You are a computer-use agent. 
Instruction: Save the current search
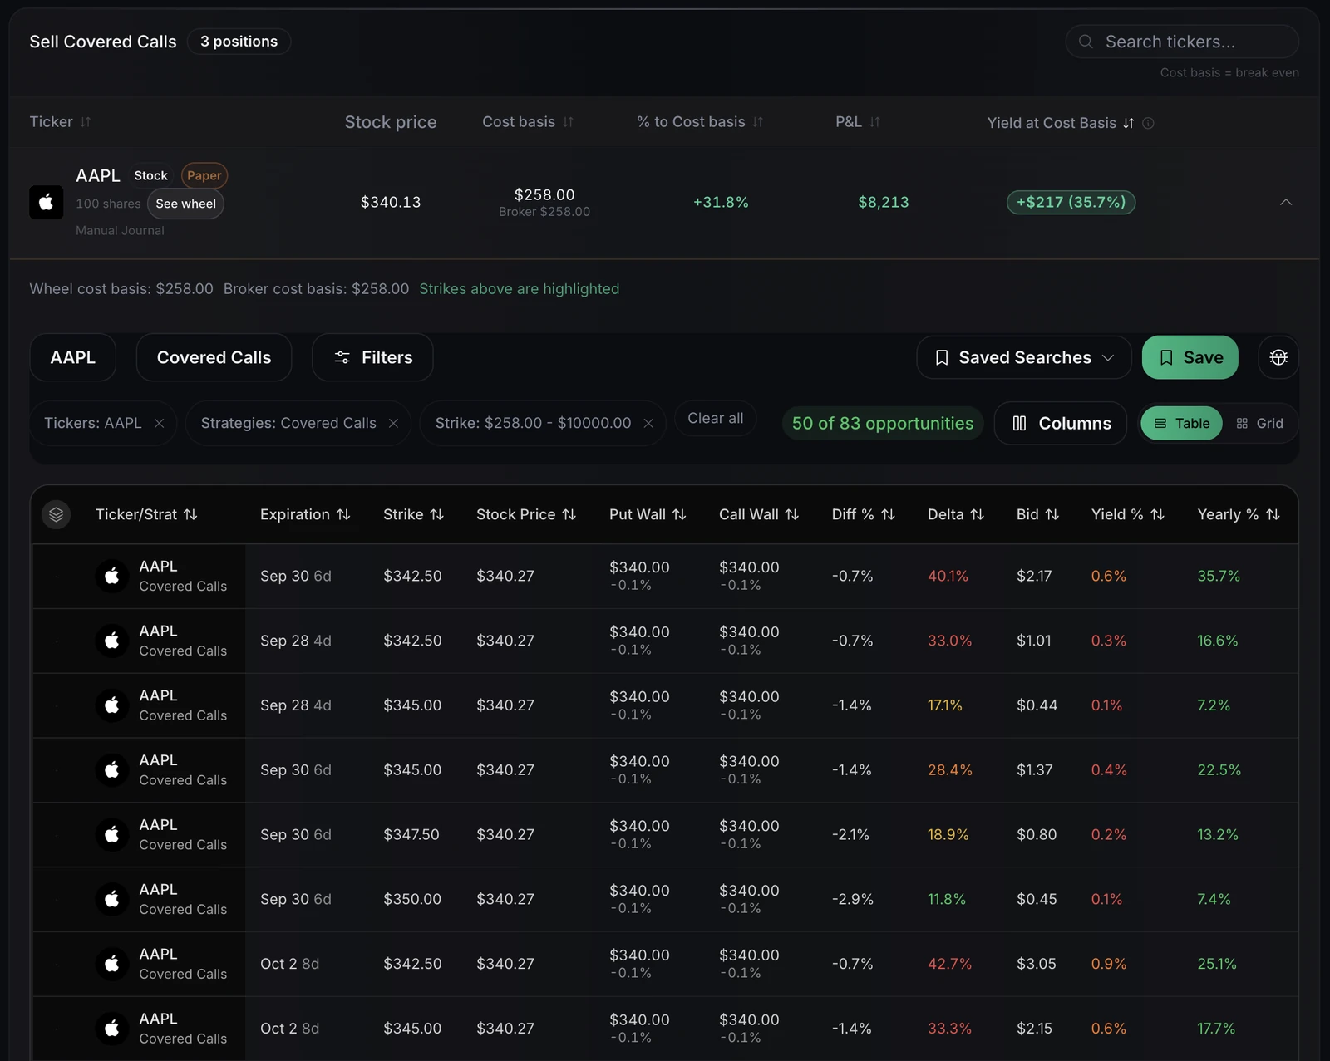click(1190, 357)
